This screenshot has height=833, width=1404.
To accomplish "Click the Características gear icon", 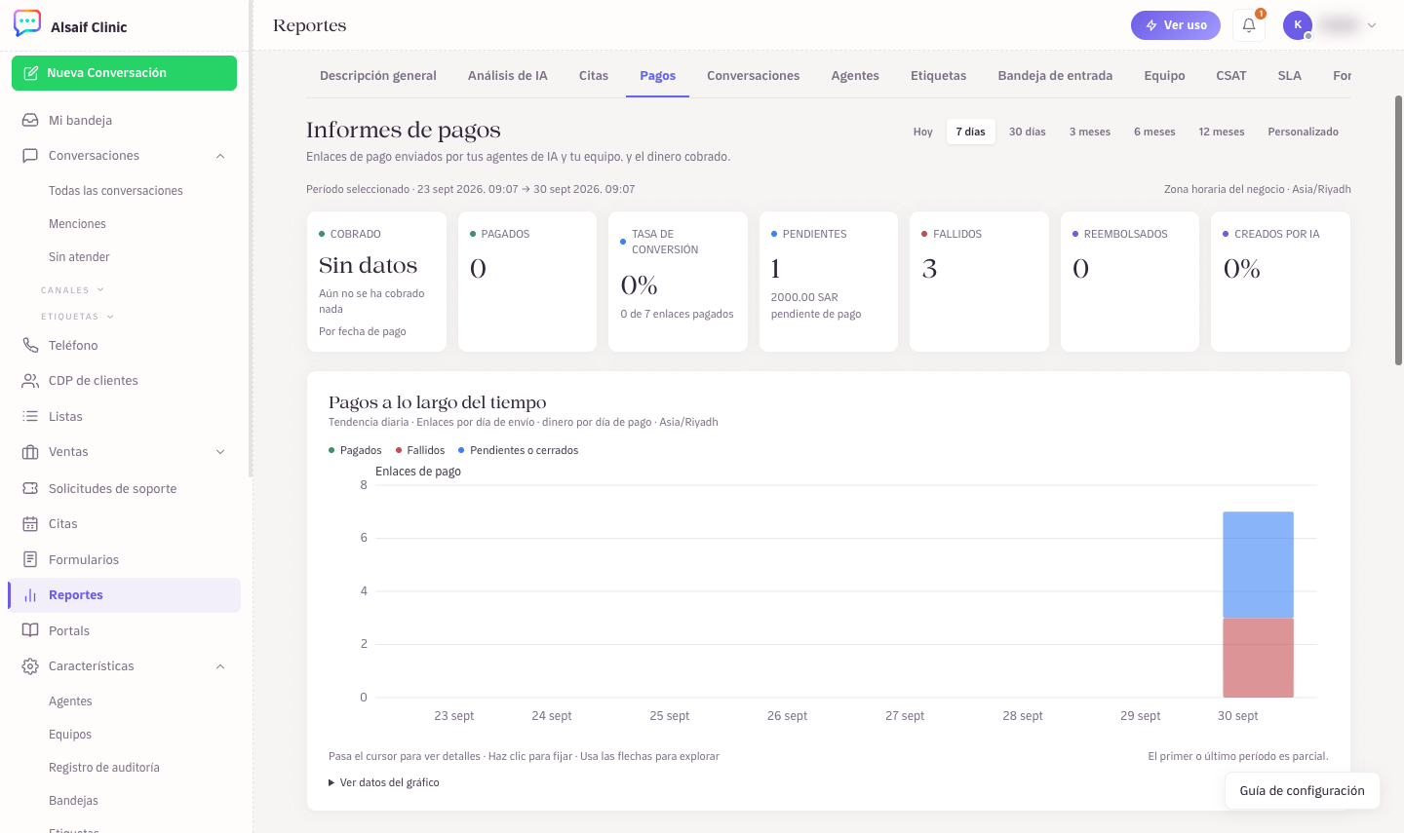I will click(30, 666).
